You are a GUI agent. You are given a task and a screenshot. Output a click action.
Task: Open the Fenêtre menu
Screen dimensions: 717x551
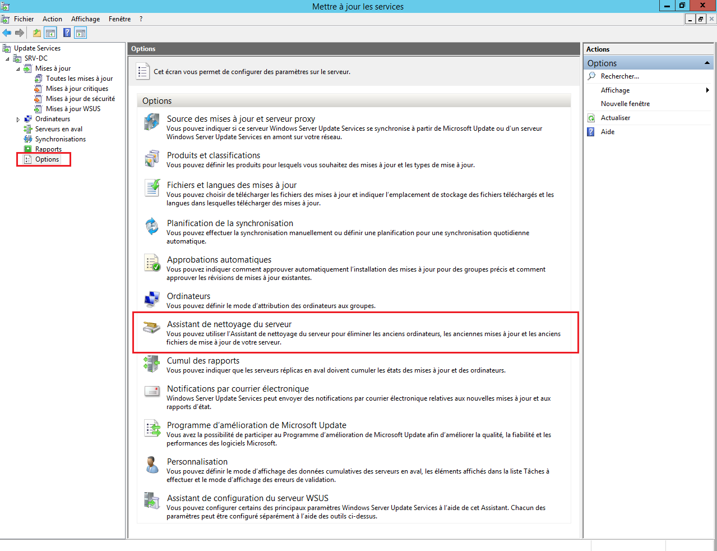point(120,19)
